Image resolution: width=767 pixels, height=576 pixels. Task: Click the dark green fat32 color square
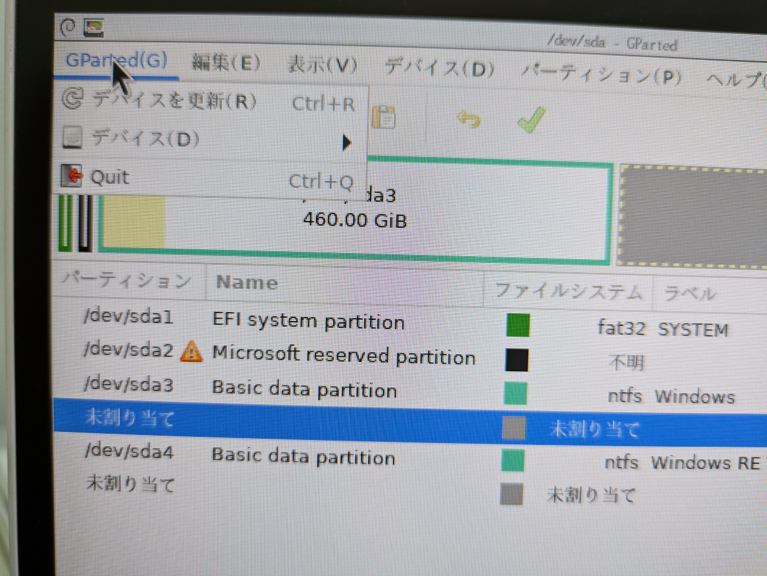pos(518,325)
